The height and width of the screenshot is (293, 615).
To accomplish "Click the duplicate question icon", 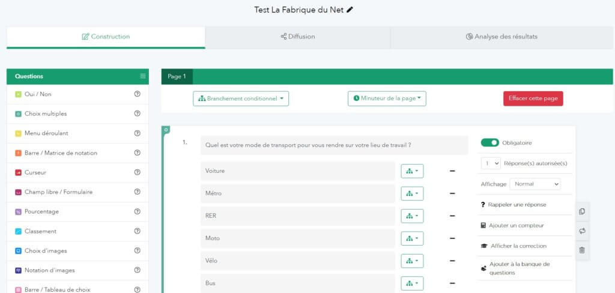I will 581,211.
